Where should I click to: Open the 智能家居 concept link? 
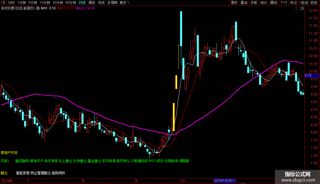23,173
